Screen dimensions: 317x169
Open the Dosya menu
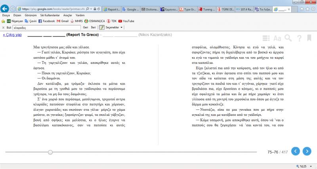click(6, 15)
